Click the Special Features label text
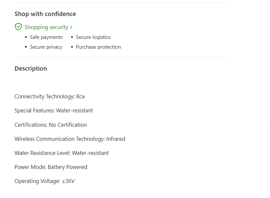 [x=35, y=110]
